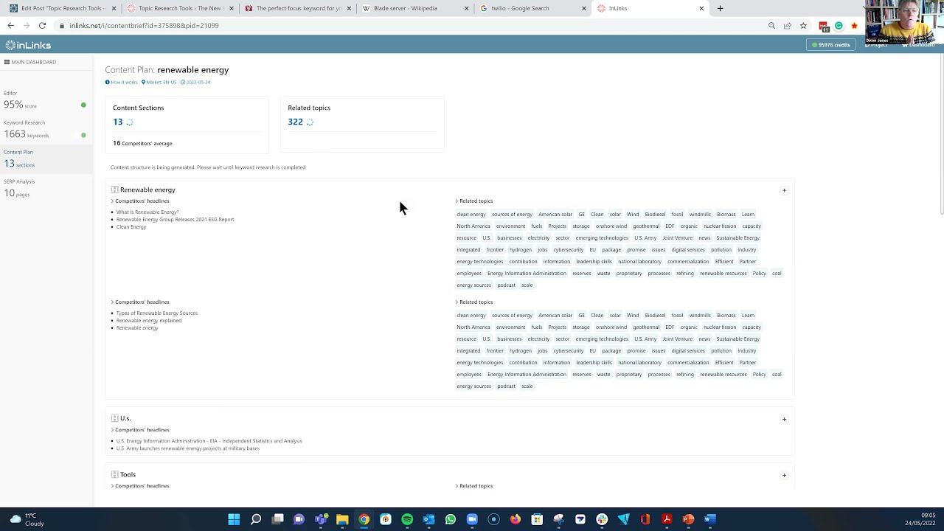Click the add icon for Renewable energy section

pos(784,190)
